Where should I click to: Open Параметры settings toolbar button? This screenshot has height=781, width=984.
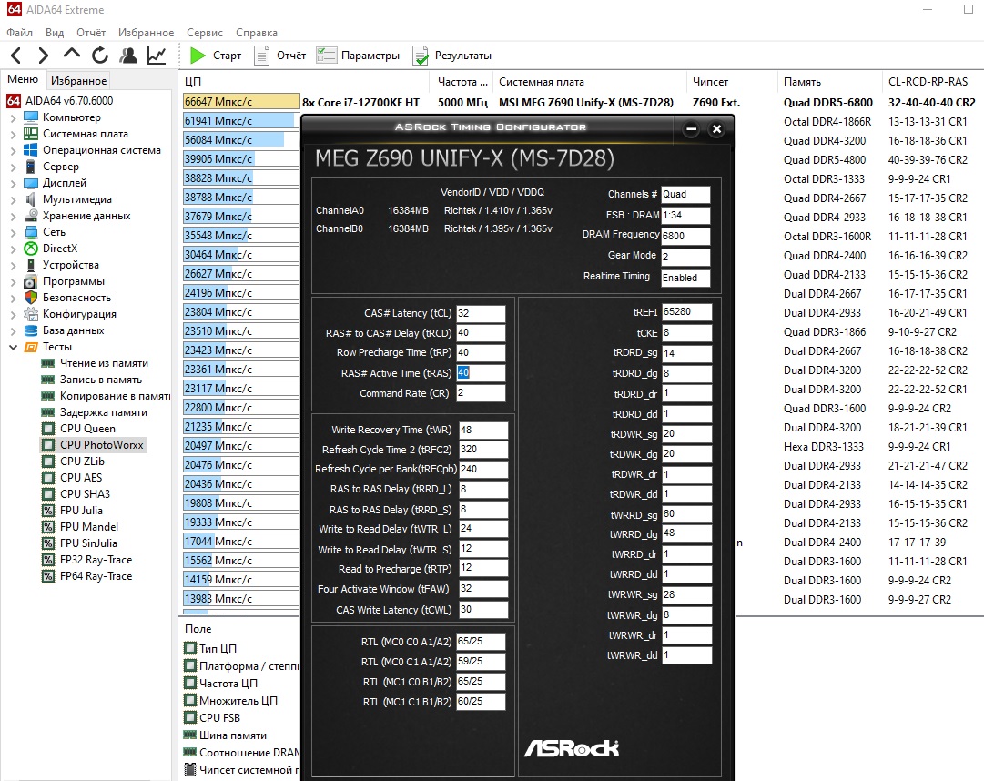pos(358,56)
